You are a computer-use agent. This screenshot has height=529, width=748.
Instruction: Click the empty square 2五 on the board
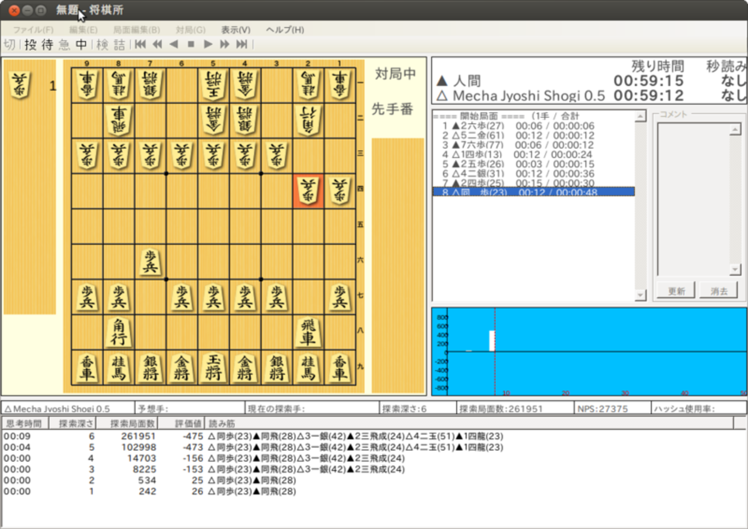308,227
